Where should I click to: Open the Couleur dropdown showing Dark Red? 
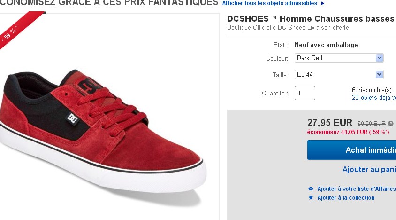(x=339, y=58)
